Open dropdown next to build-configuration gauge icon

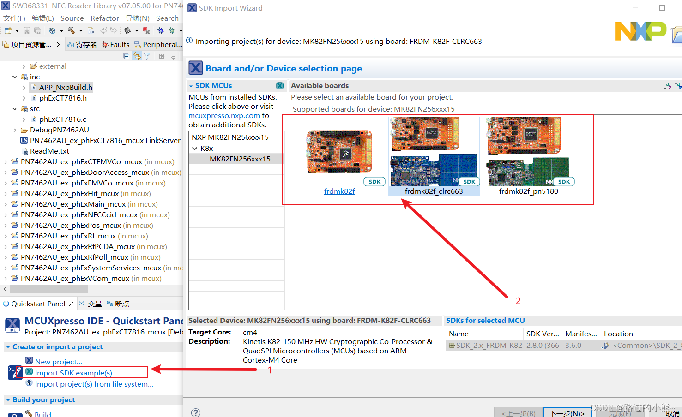click(x=61, y=30)
